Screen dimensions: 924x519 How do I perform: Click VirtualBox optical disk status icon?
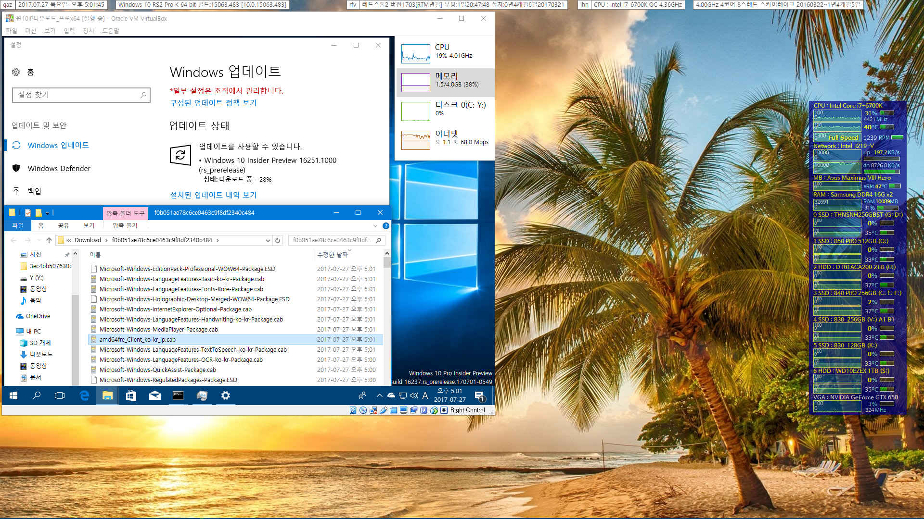(363, 410)
